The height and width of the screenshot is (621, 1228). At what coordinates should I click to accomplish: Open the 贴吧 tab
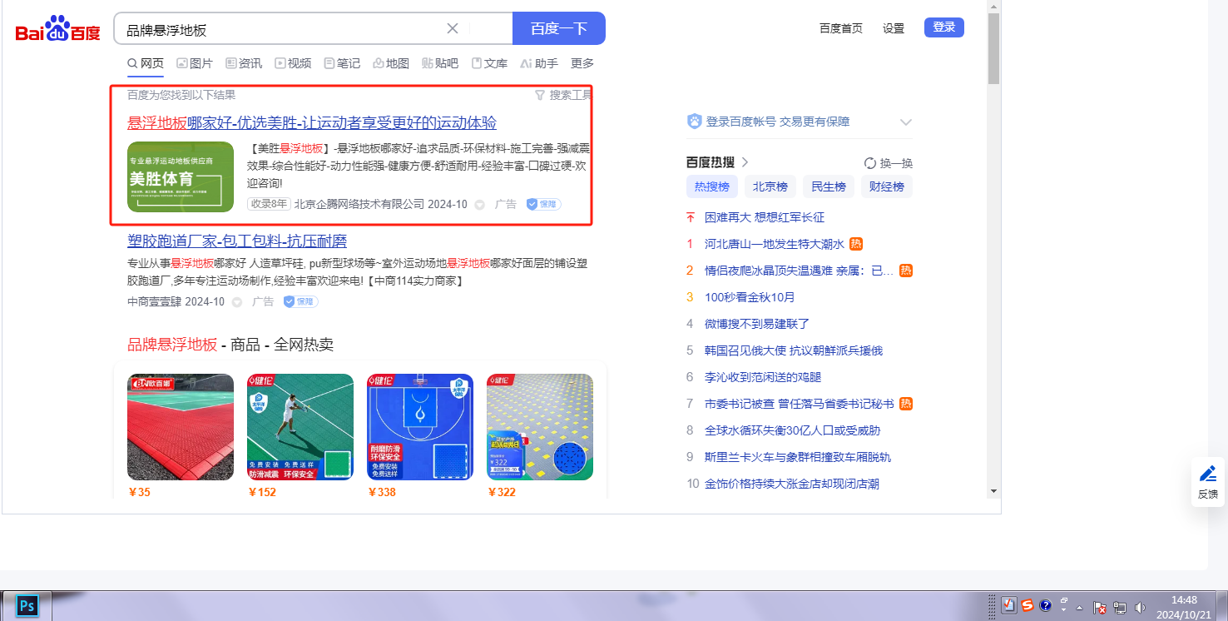point(440,63)
